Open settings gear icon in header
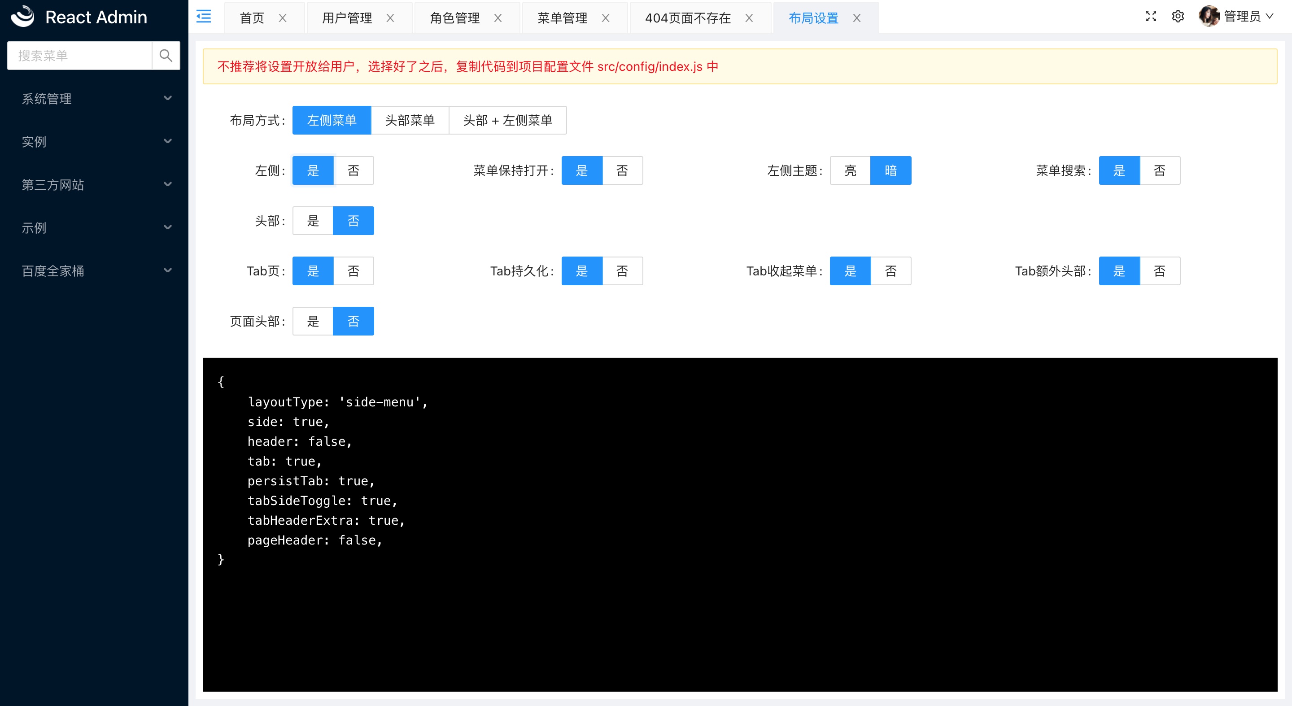 [x=1178, y=17]
